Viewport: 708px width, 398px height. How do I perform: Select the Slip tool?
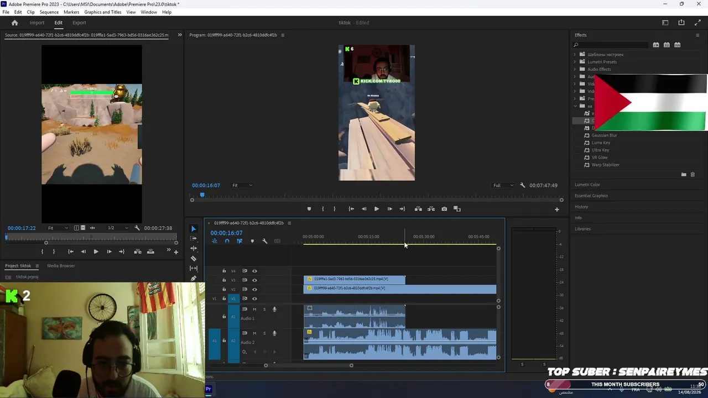(193, 269)
